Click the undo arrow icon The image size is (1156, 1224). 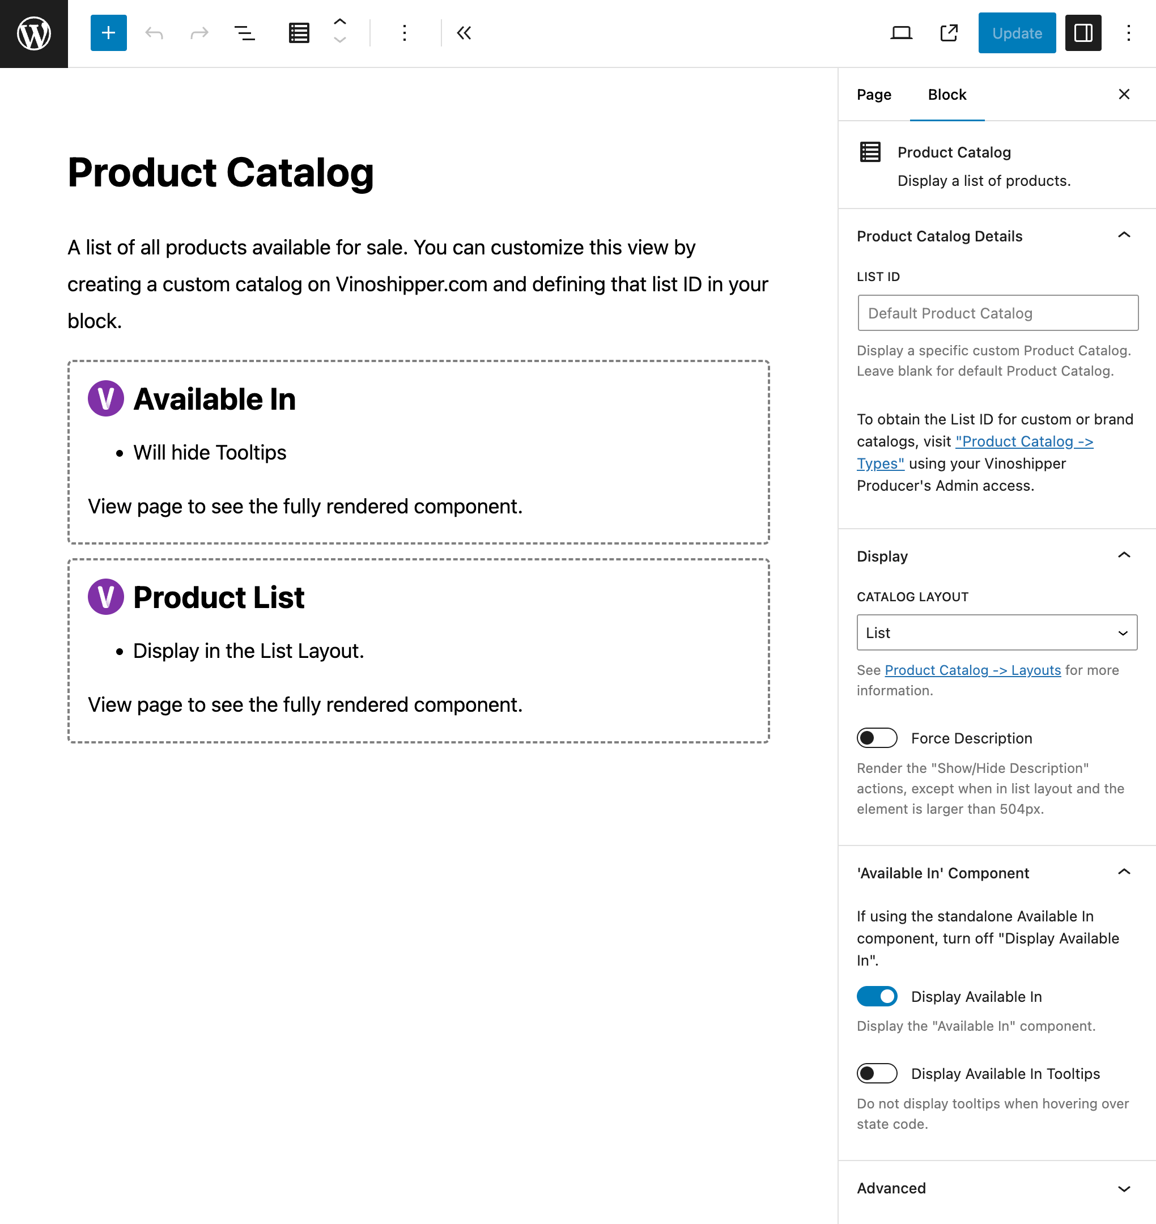coord(152,32)
